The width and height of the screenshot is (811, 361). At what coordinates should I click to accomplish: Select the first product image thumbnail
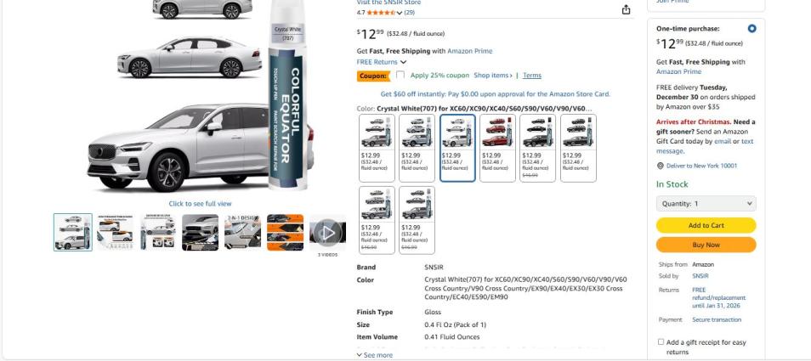pyautogui.click(x=73, y=233)
